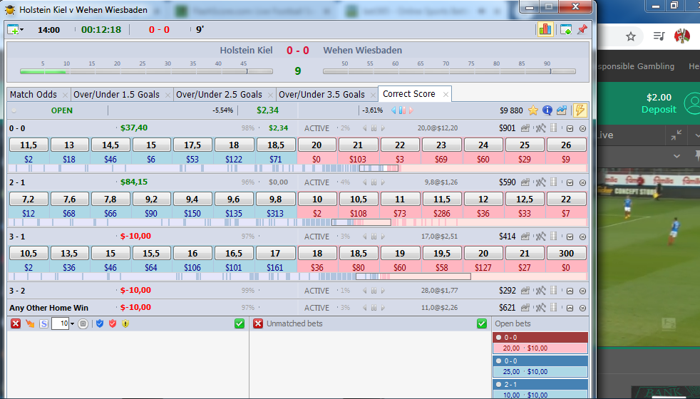Select the 2 - 1 entry in Open bets
700x399 pixels.
[x=540, y=389]
